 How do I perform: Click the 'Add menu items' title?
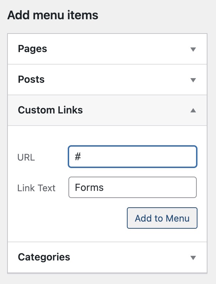pos(53,15)
